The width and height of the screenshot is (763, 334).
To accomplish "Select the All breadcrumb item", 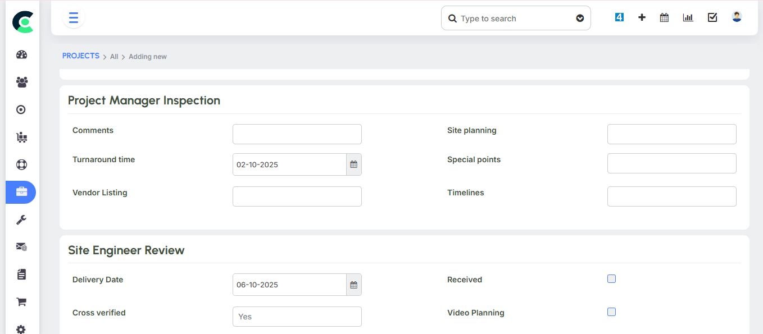I will coord(113,56).
